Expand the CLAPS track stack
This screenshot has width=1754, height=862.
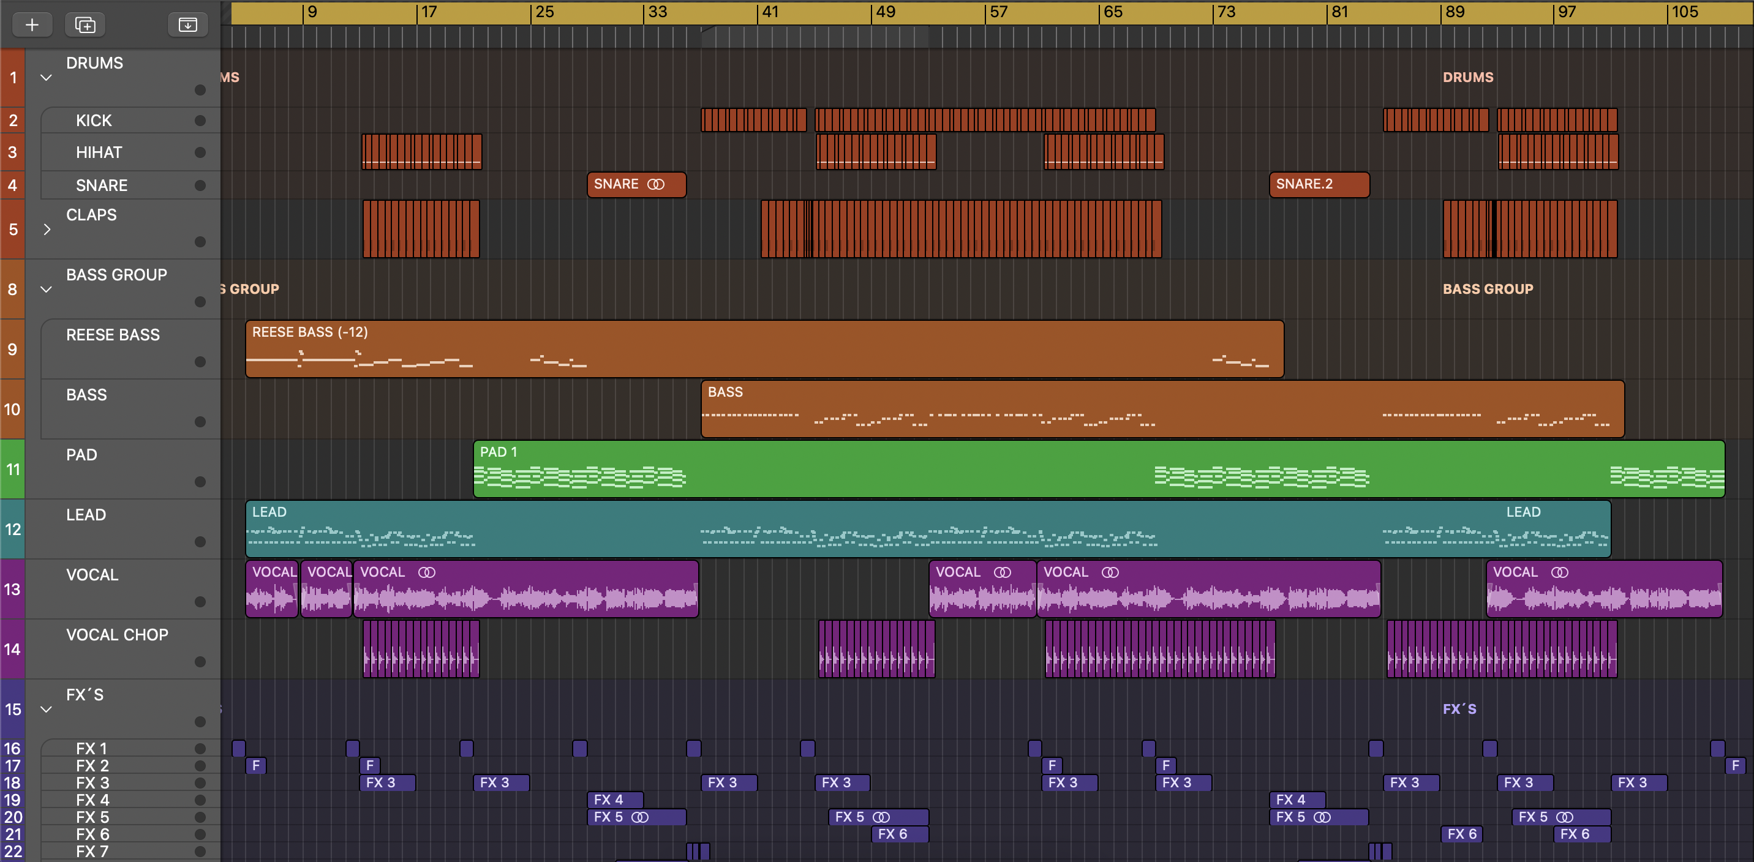tap(47, 230)
